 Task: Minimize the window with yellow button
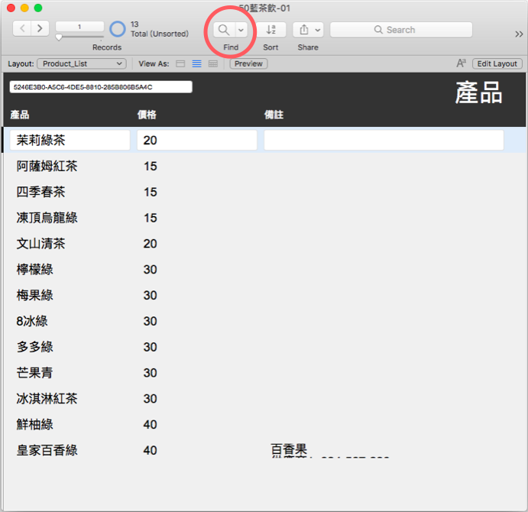(24, 8)
